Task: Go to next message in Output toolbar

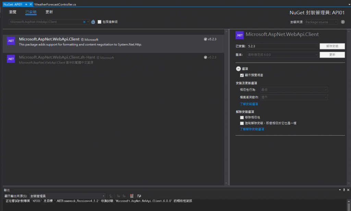Action: click(x=124, y=196)
